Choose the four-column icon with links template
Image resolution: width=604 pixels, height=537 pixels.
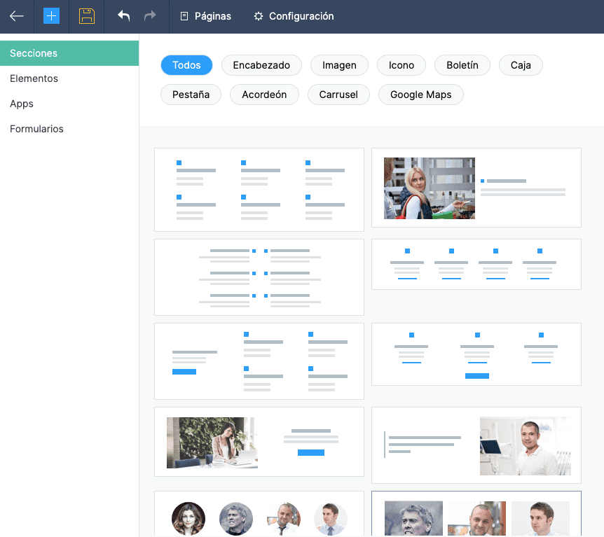[476, 264]
